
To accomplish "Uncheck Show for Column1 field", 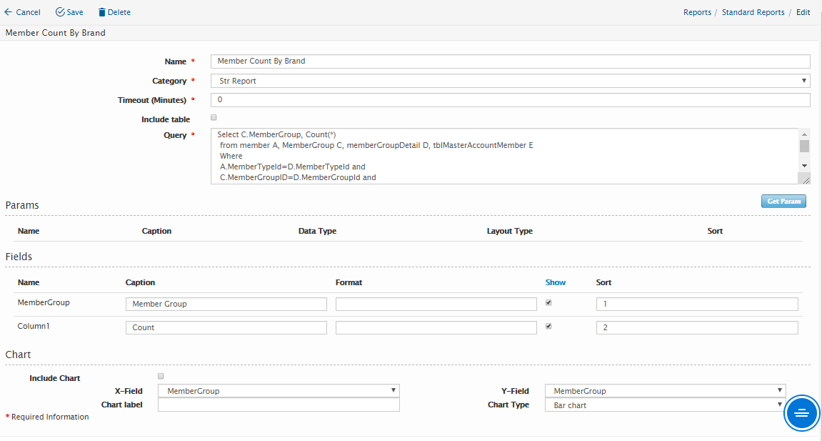I will (548, 326).
